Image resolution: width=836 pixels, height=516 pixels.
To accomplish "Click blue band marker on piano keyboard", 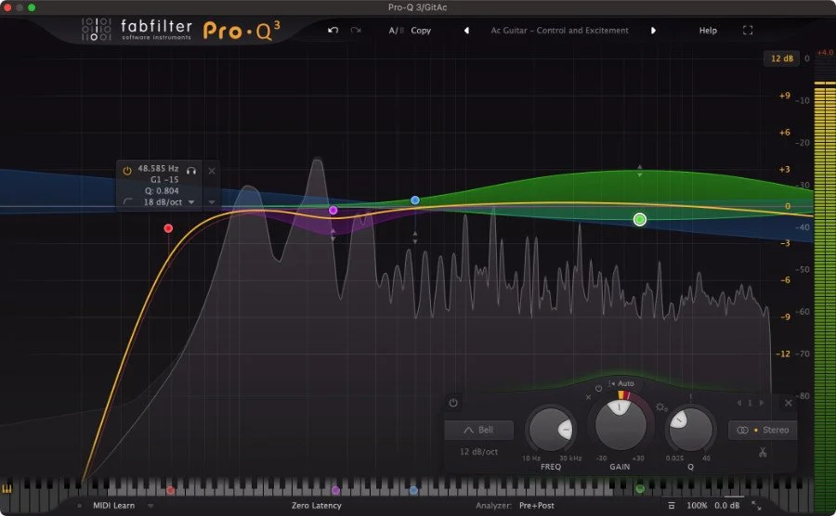I will click(413, 490).
